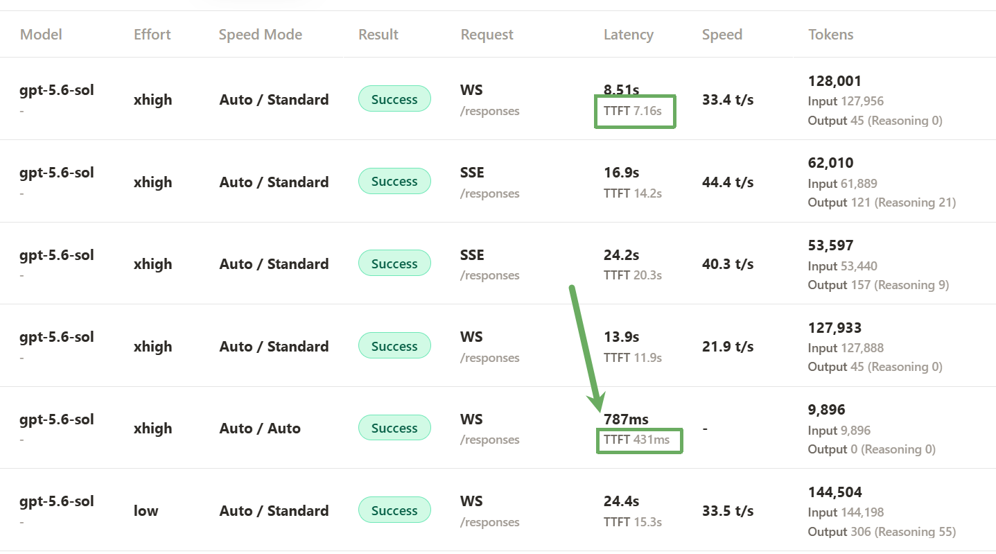Select the TTFT 7.16s latency value

click(633, 111)
